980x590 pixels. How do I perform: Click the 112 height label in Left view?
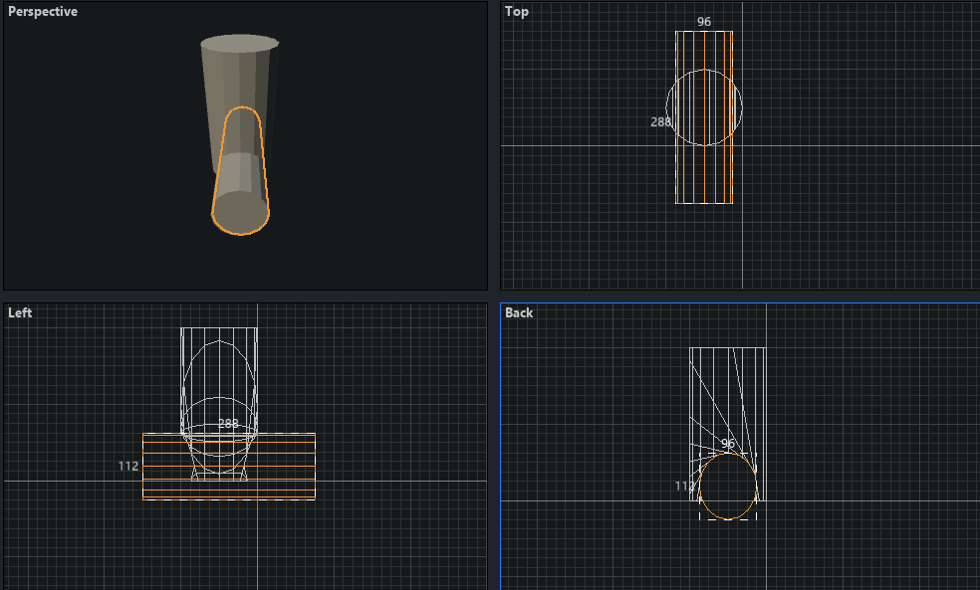coord(127,466)
